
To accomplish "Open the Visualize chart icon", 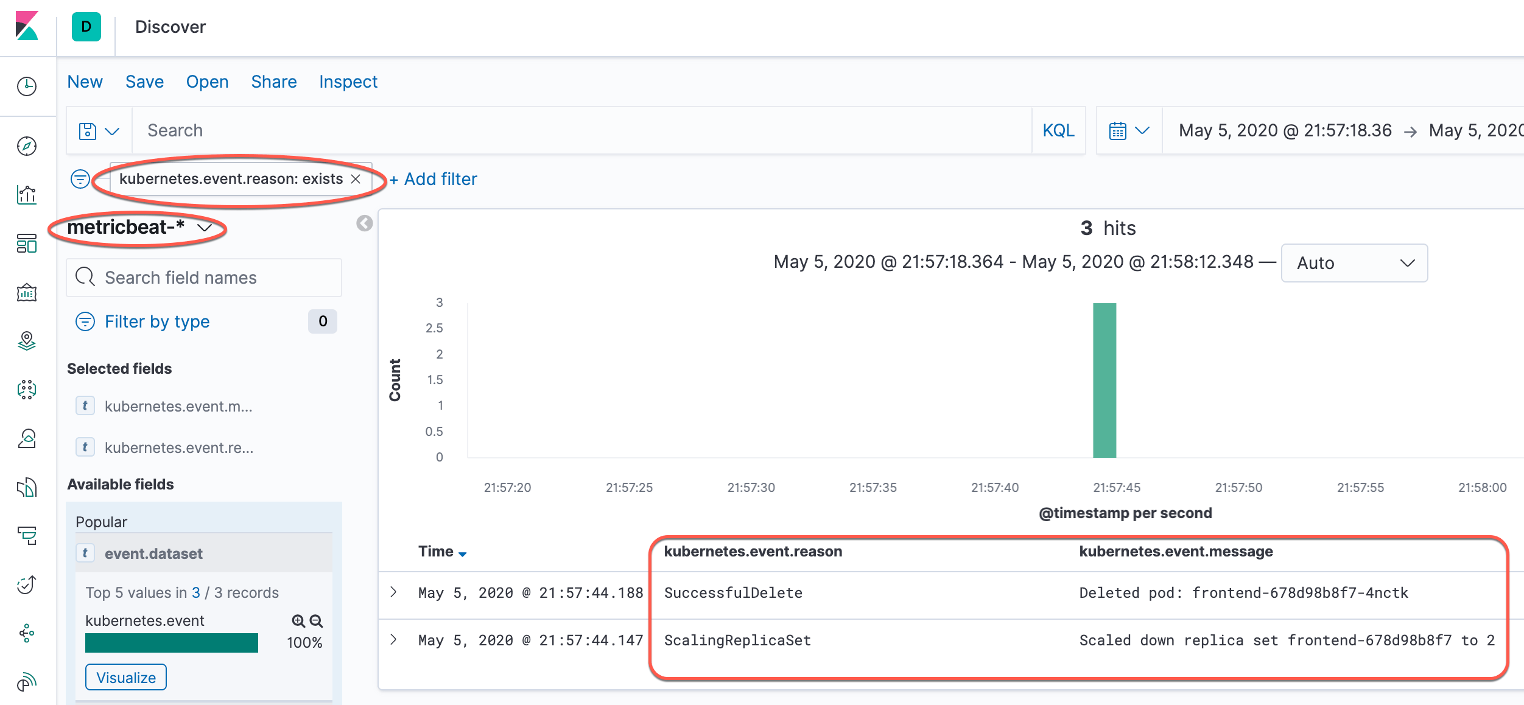I will 27,195.
